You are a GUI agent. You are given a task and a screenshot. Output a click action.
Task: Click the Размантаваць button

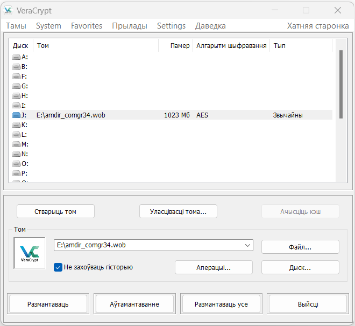click(x=48, y=304)
